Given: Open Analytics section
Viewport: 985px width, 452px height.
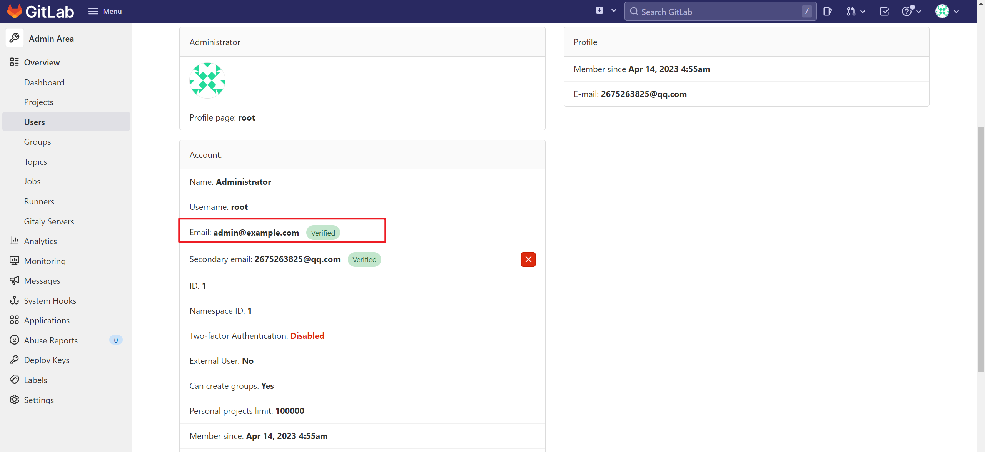Looking at the screenshot, I should click(40, 241).
